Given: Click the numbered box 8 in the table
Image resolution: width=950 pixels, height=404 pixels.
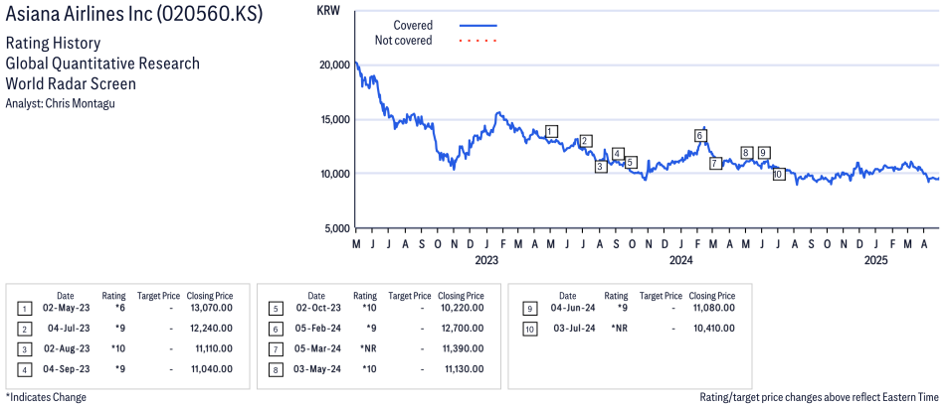Looking at the screenshot, I should [x=276, y=369].
